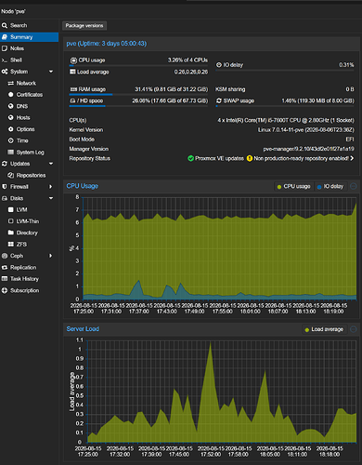Click the CPU Usage chart area

tap(219, 248)
